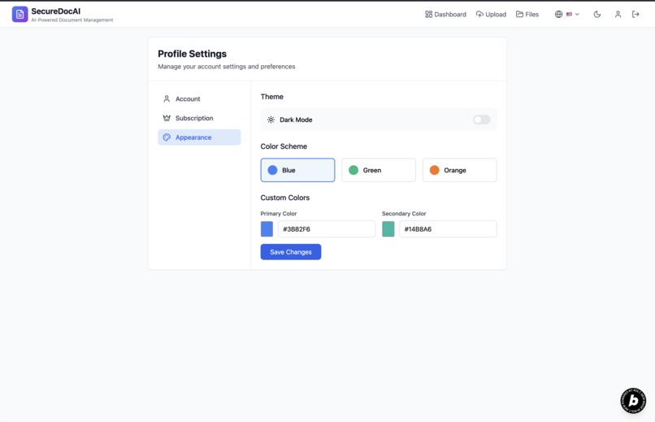The image size is (655, 422).
Task: Click the Appearance palette icon
Action: [x=167, y=137]
